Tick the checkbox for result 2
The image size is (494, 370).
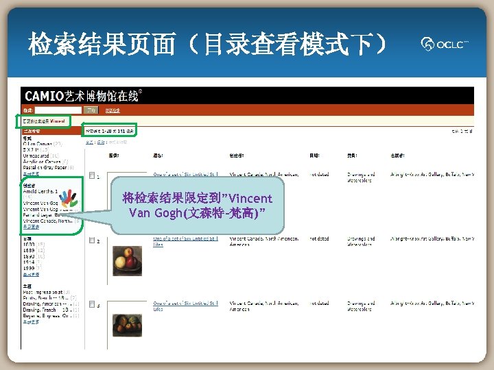(x=92, y=241)
